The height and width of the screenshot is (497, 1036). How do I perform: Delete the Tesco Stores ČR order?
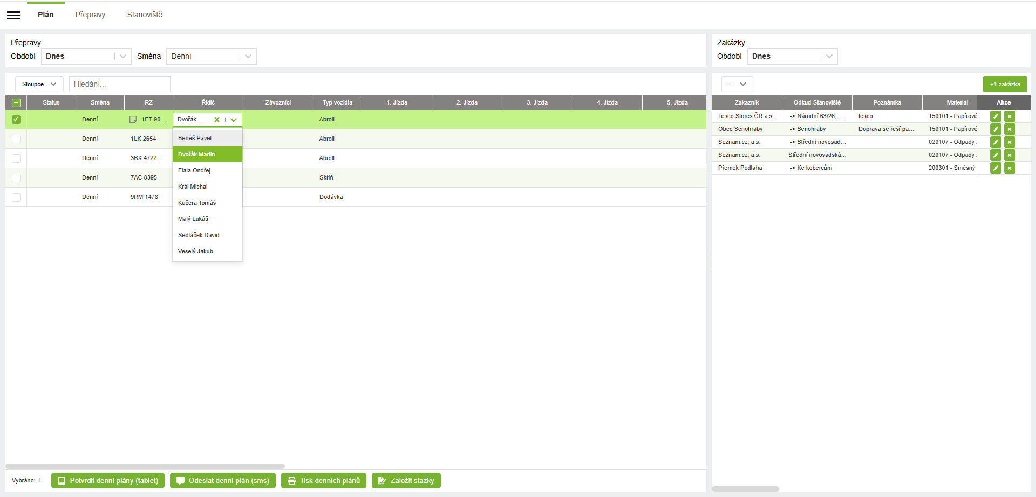pos(1010,116)
